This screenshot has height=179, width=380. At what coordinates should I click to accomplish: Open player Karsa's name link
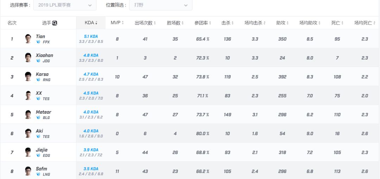tap(42, 74)
